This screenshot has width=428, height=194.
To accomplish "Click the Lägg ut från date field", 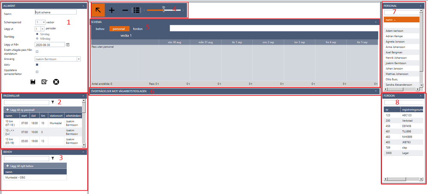I will (x=50, y=44).
